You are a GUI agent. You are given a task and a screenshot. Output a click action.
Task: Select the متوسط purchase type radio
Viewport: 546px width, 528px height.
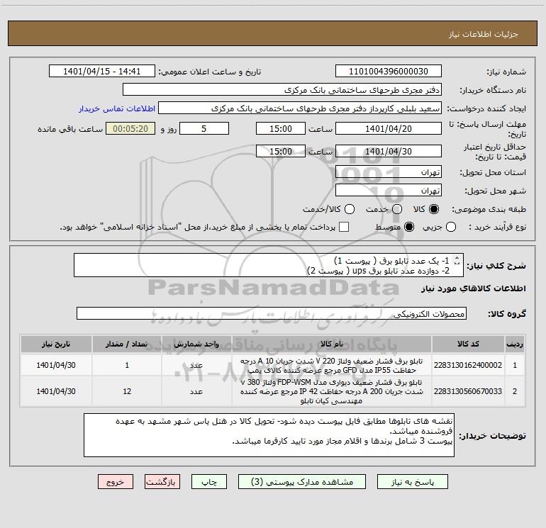(409, 227)
